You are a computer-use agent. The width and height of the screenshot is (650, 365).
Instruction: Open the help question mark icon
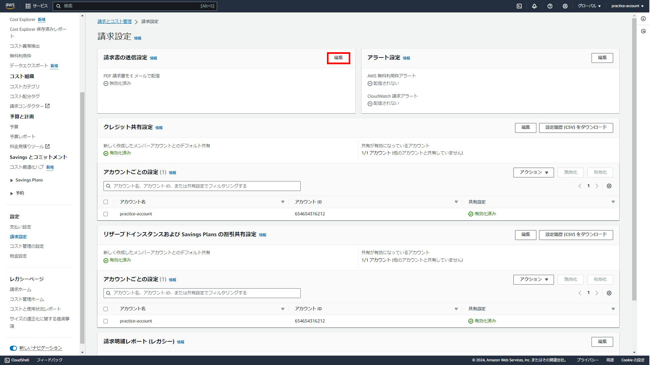[x=550, y=6]
